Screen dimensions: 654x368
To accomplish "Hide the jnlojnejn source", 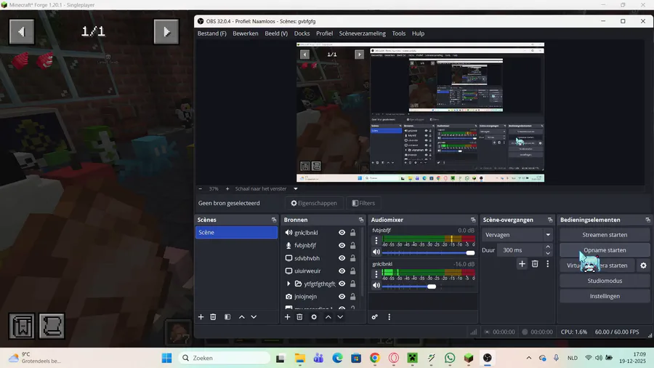I will pos(342,297).
